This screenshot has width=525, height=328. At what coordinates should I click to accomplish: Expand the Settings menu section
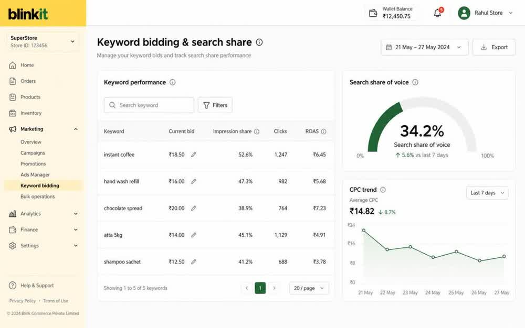[76, 246]
